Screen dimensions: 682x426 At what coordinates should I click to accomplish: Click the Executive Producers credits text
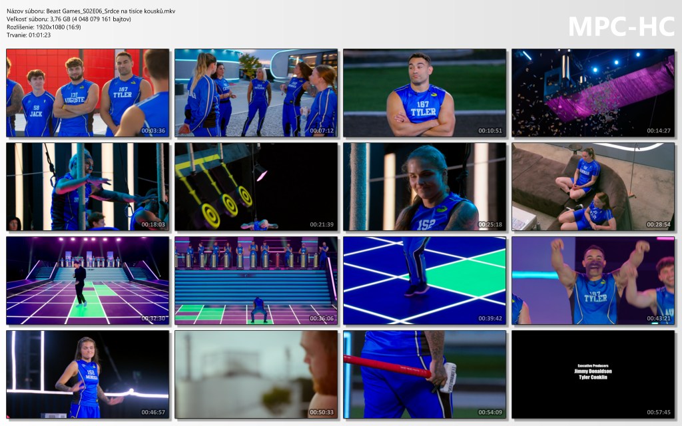click(x=593, y=371)
